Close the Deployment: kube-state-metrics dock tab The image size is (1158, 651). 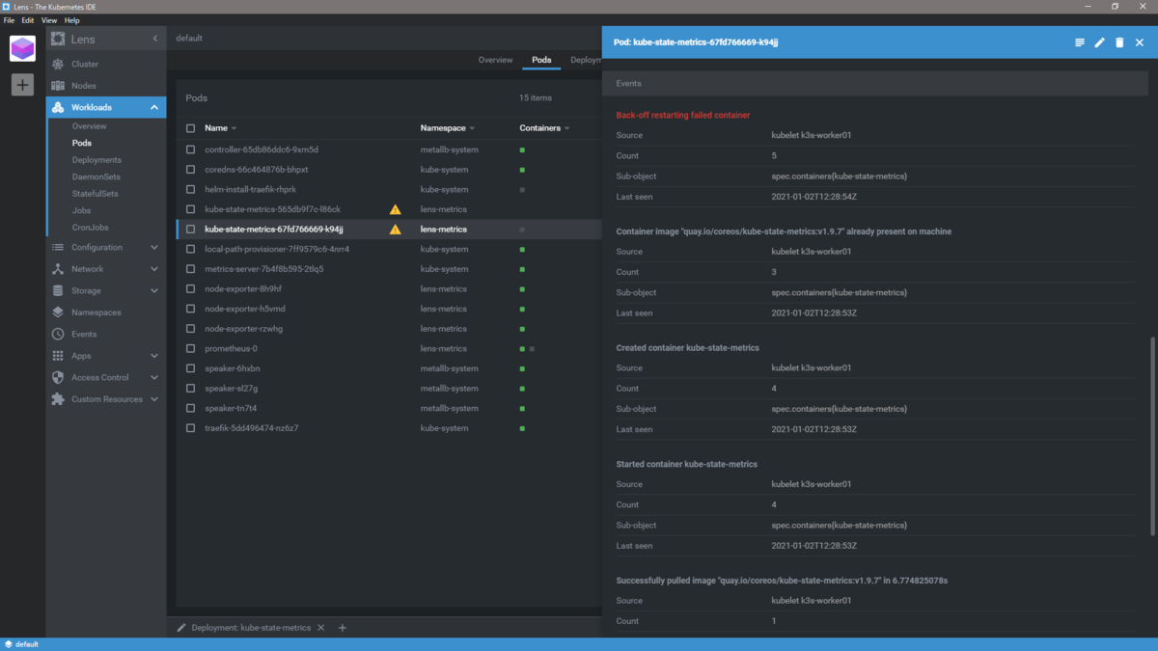tap(321, 628)
